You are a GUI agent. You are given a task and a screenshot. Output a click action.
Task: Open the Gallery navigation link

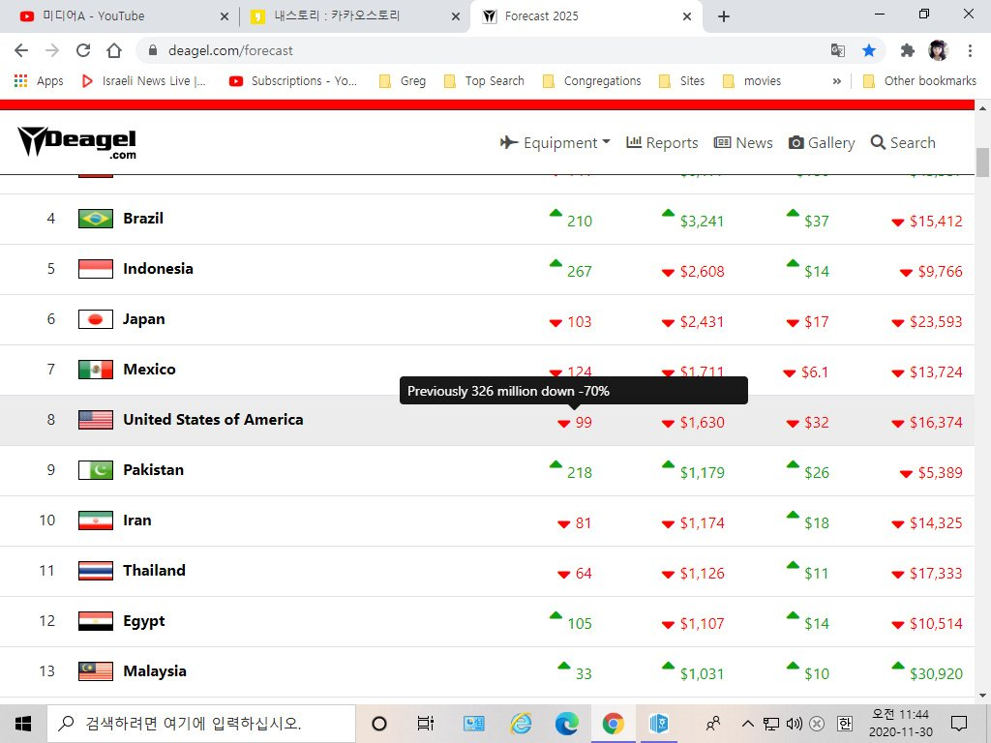822,142
